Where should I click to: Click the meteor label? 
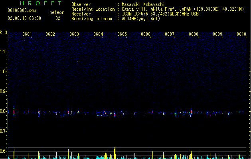pyautogui.click(x=57, y=12)
